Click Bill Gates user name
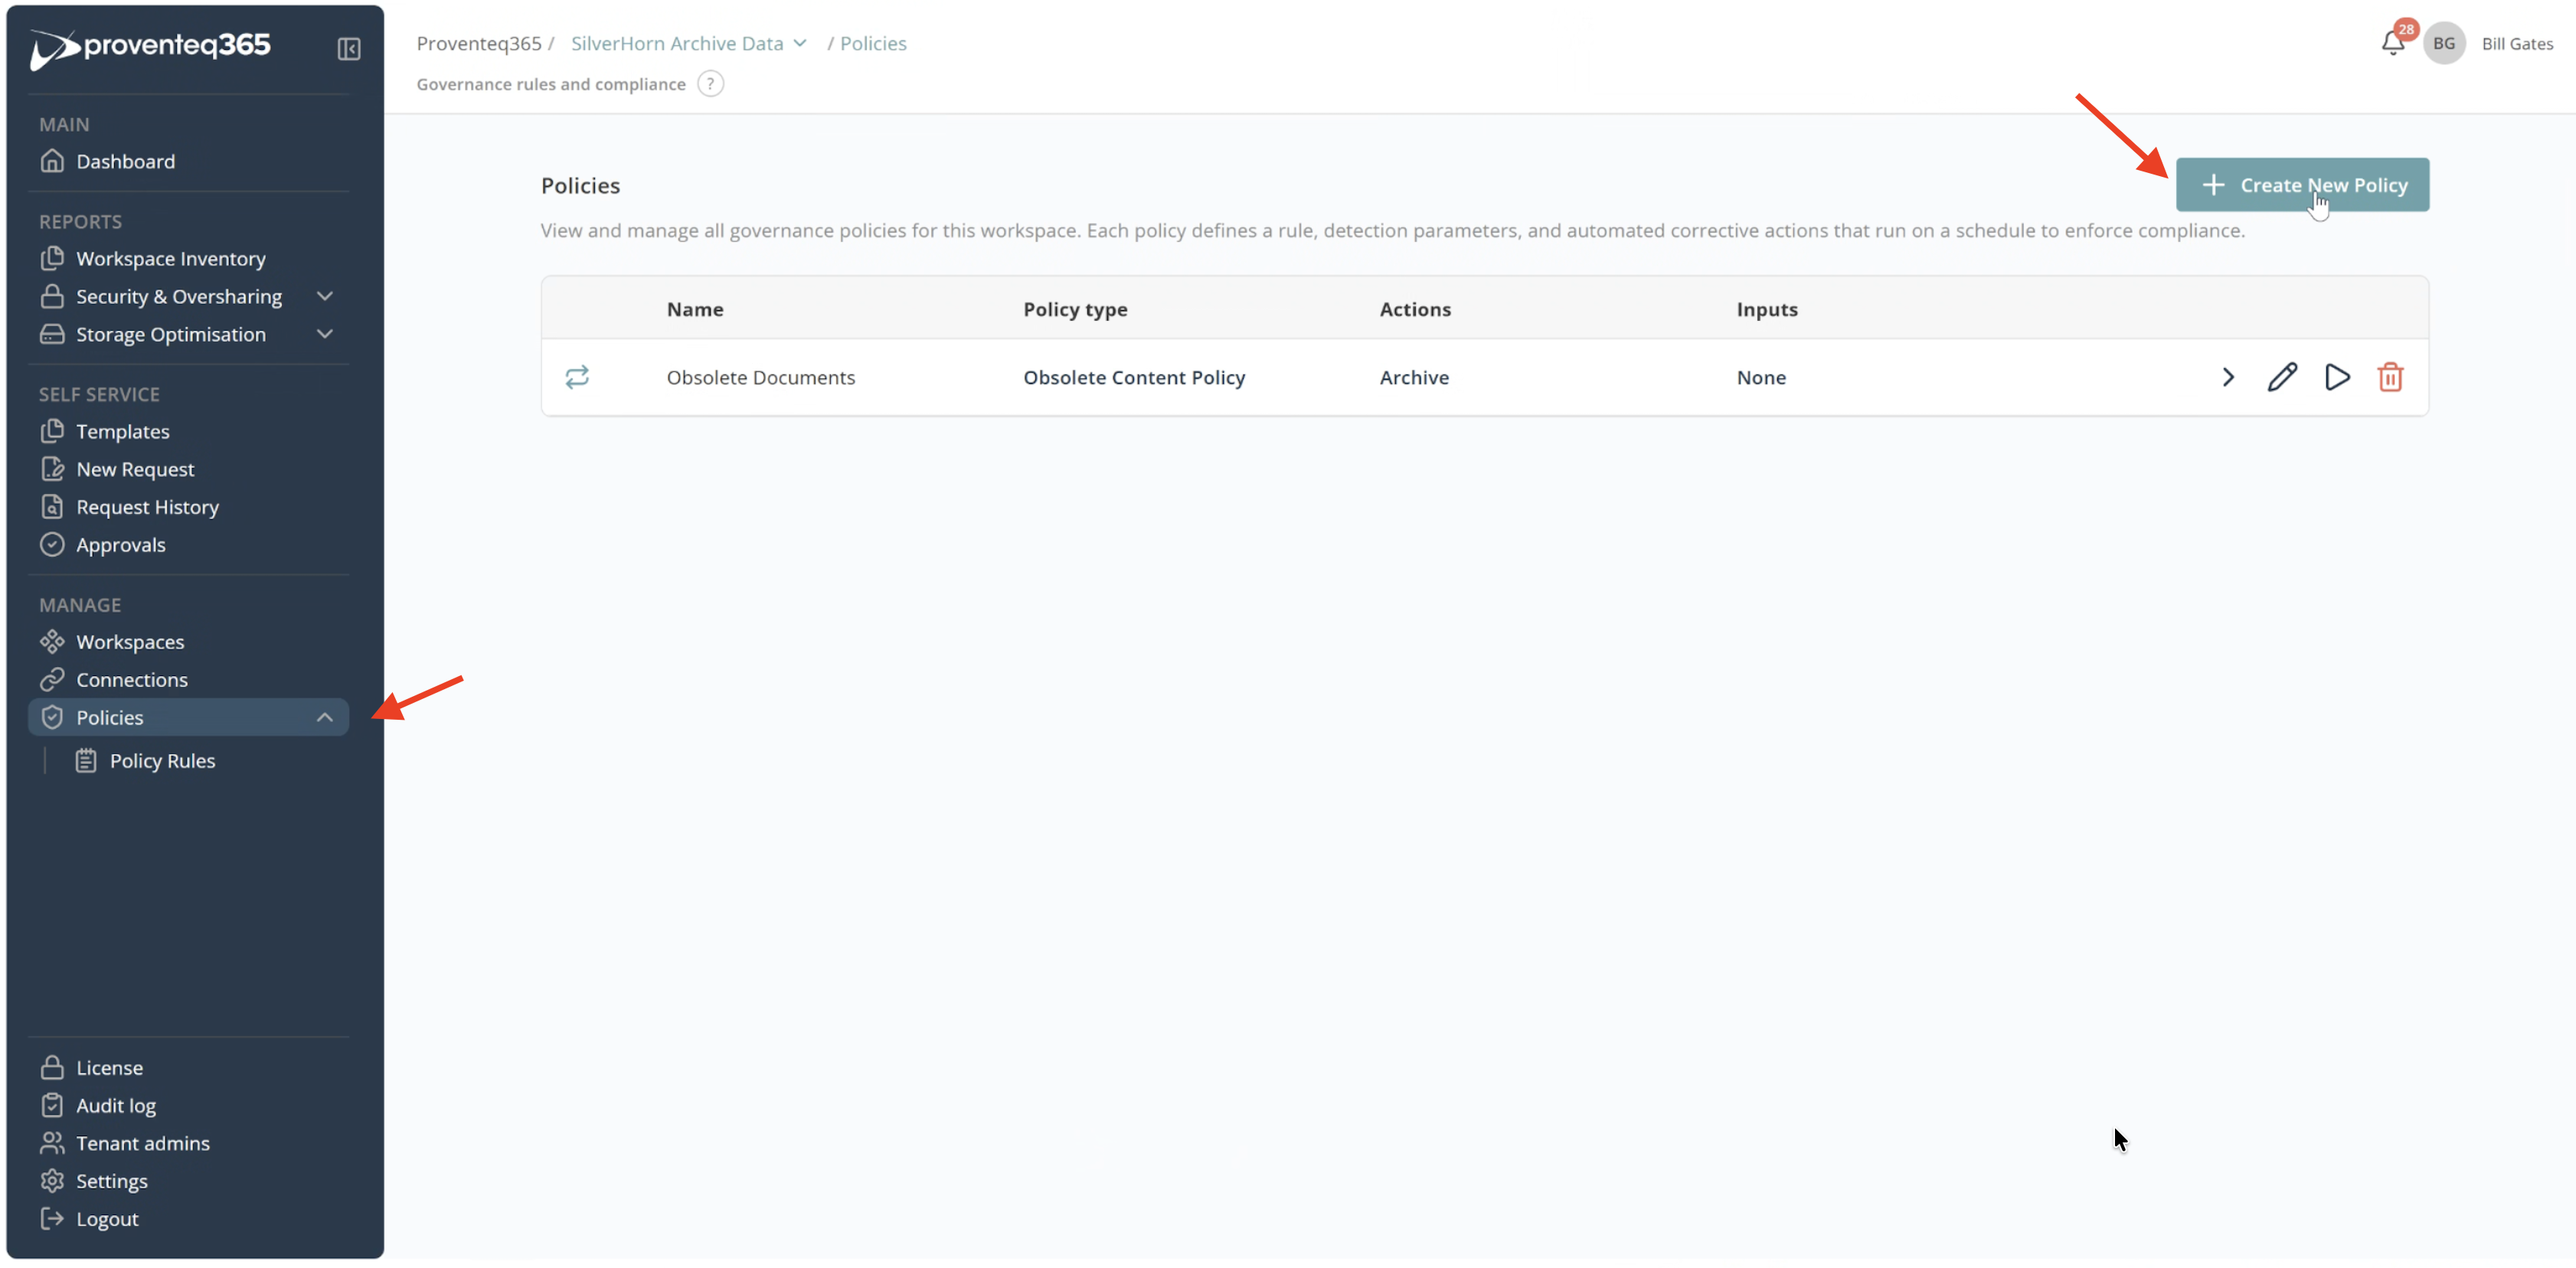The image size is (2576, 1268). point(2517,43)
